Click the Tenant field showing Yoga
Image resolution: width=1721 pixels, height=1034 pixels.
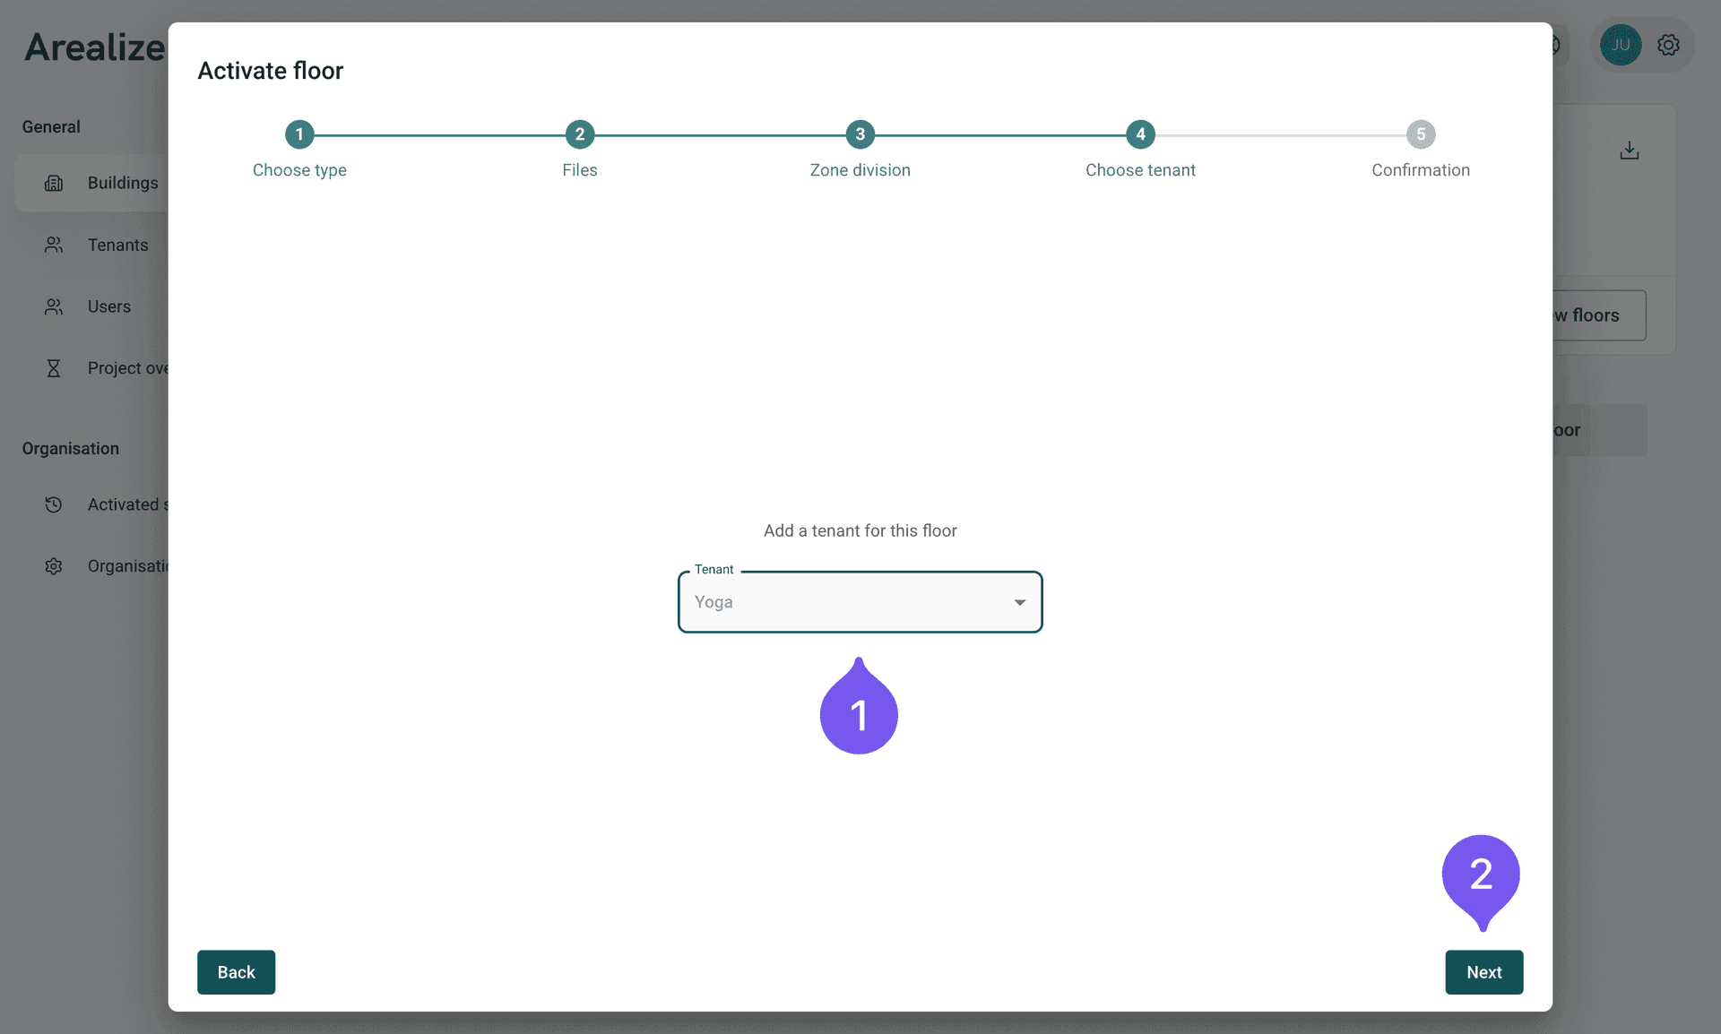tap(860, 602)
